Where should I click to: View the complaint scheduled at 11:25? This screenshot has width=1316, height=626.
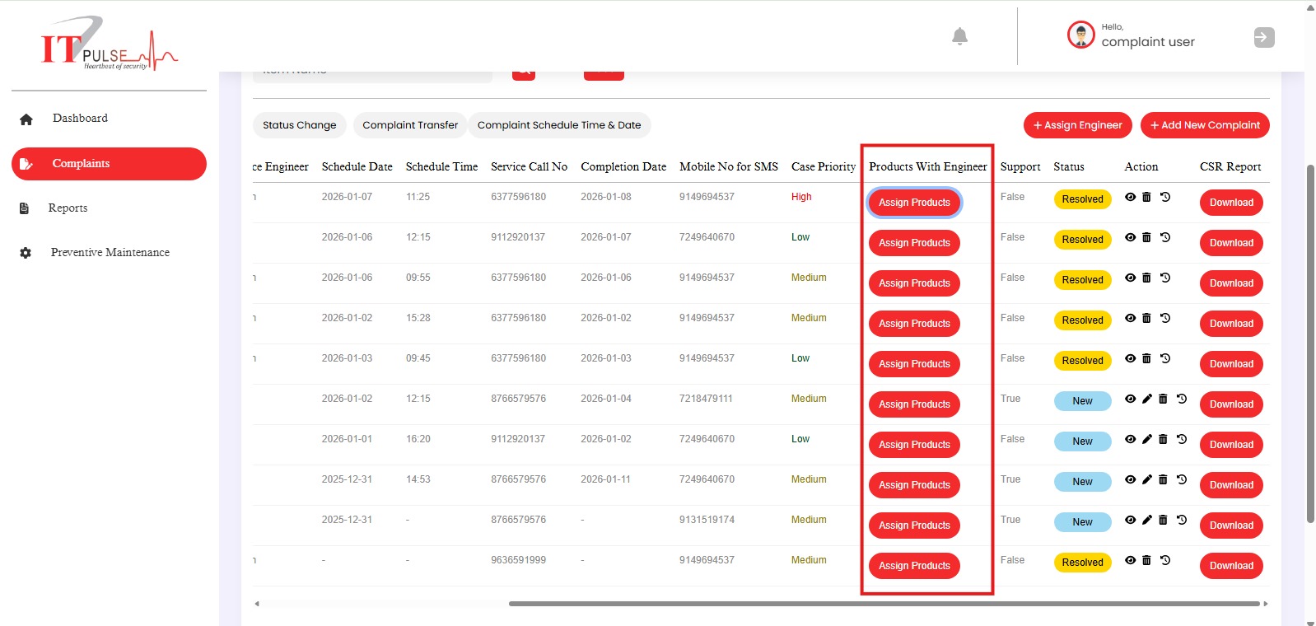pos(1130,197)
